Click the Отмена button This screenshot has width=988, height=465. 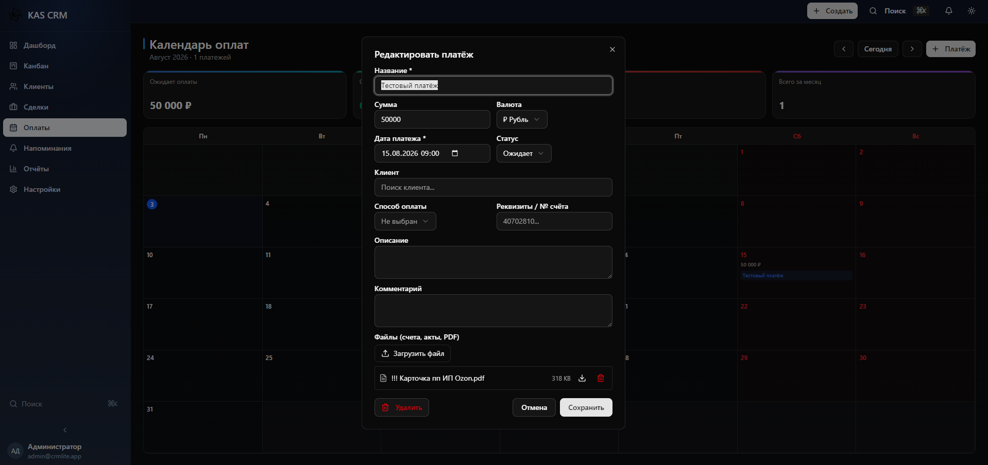(534, 407)
